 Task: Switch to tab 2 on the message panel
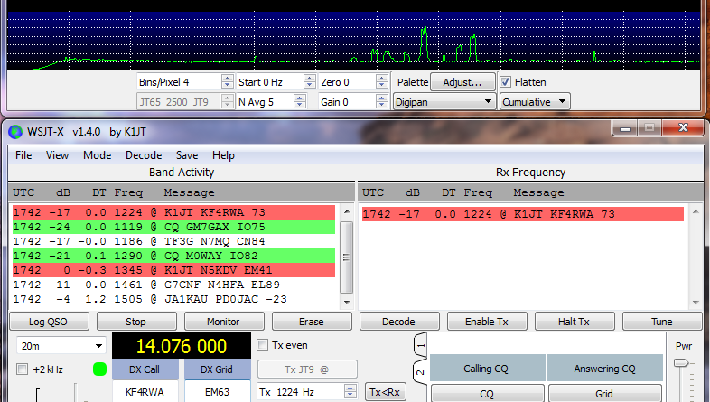tap(421, 372)
